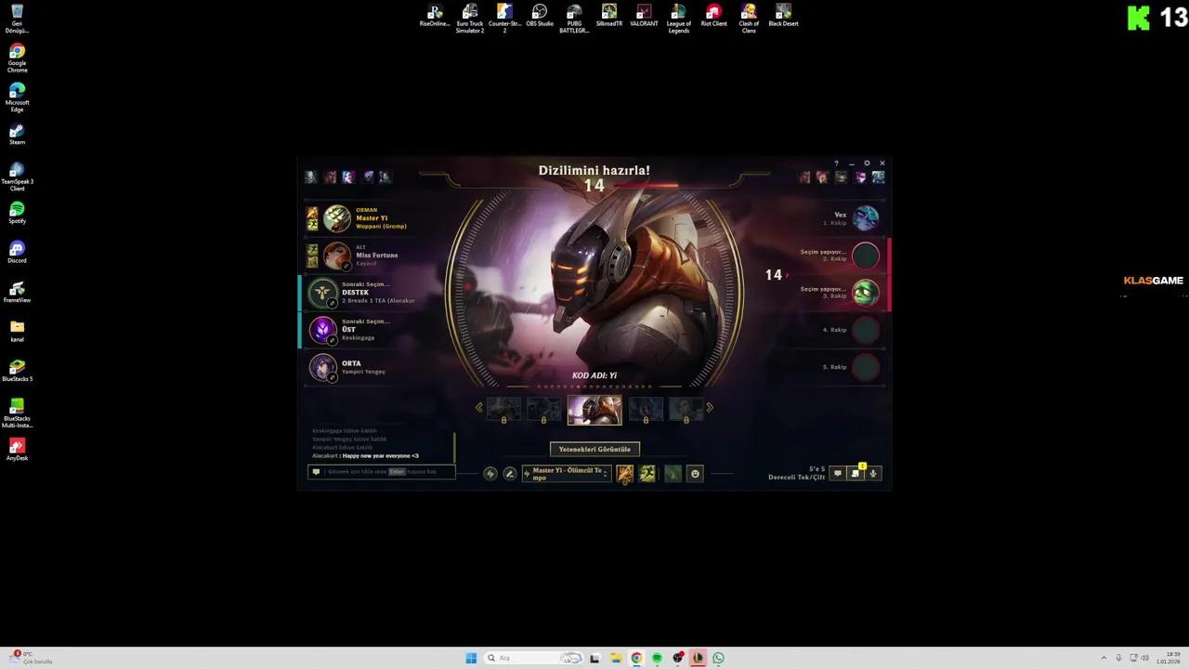The height and width of the screenshot is (669, 1189).
Task: Open File Explorer from the taskbar
Action: click(615, 658)
